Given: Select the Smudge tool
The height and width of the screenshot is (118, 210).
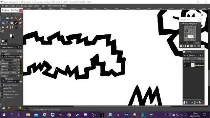Looking at the screenshot, I should [7, 27].
